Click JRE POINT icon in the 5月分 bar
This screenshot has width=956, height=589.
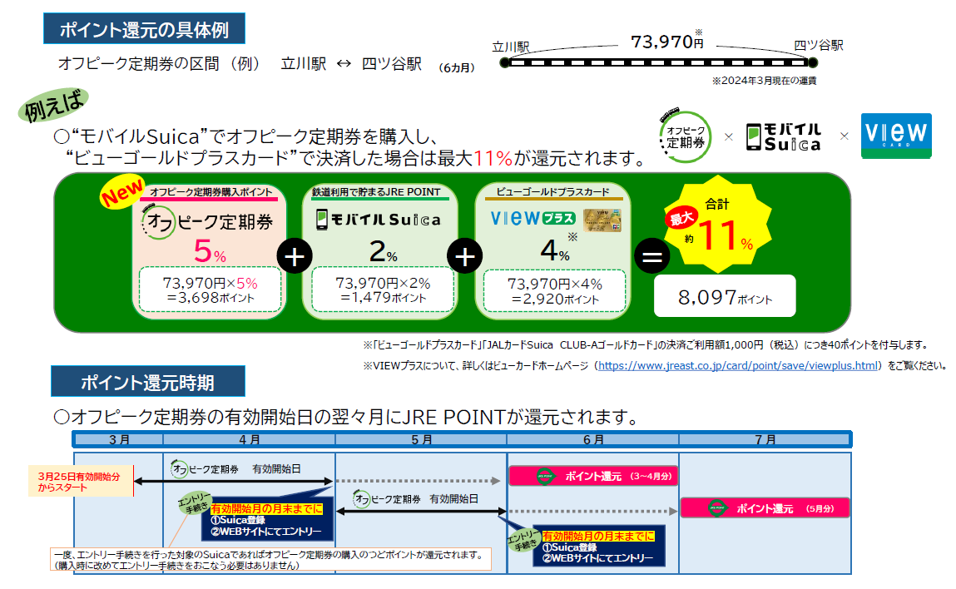pos(717,508)
